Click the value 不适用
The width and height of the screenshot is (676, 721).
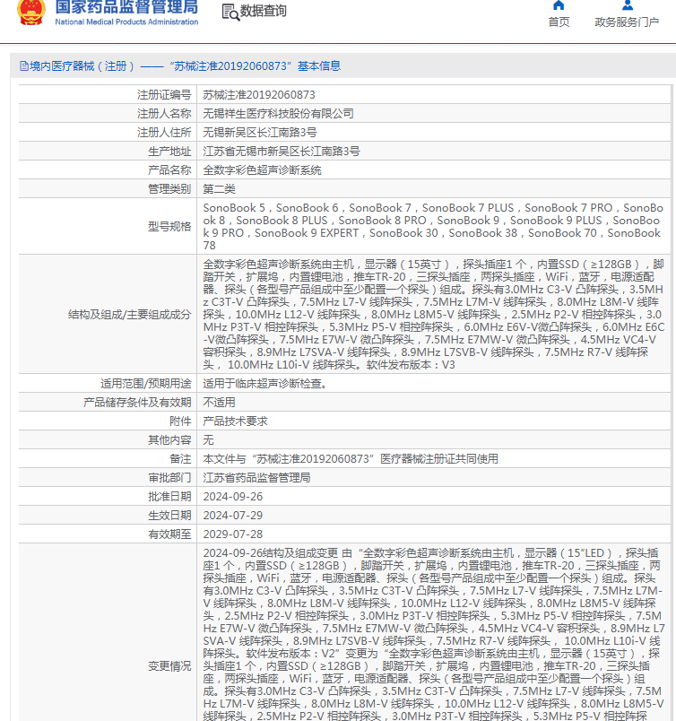click(219, 403)
